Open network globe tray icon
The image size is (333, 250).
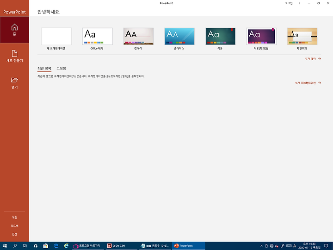tap(271, 246)
